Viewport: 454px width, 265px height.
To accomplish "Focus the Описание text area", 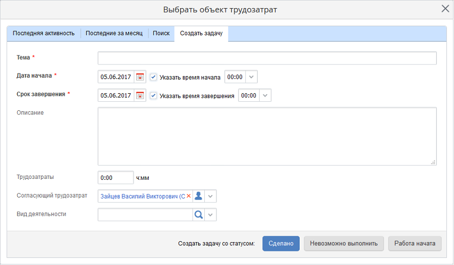I will pos(267,136).
